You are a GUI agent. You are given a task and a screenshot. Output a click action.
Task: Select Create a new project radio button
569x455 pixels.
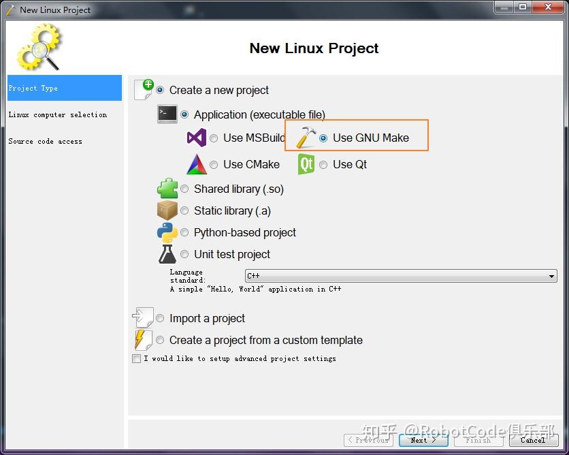(x=160, y=90)
